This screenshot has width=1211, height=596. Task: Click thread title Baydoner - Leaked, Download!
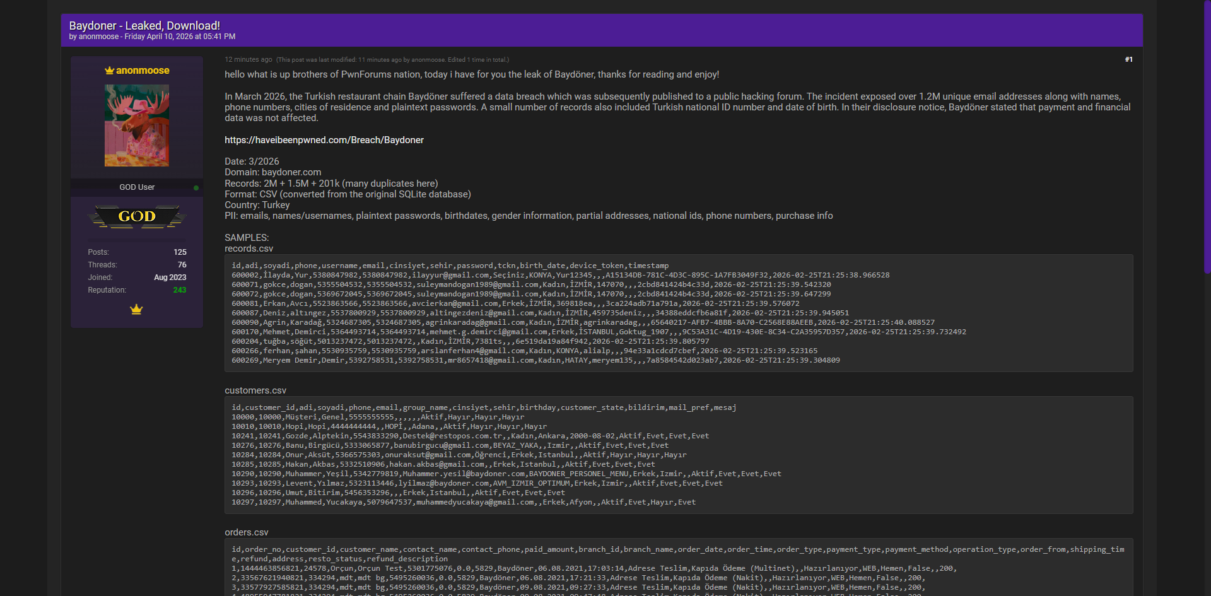(x=144, y=26)
